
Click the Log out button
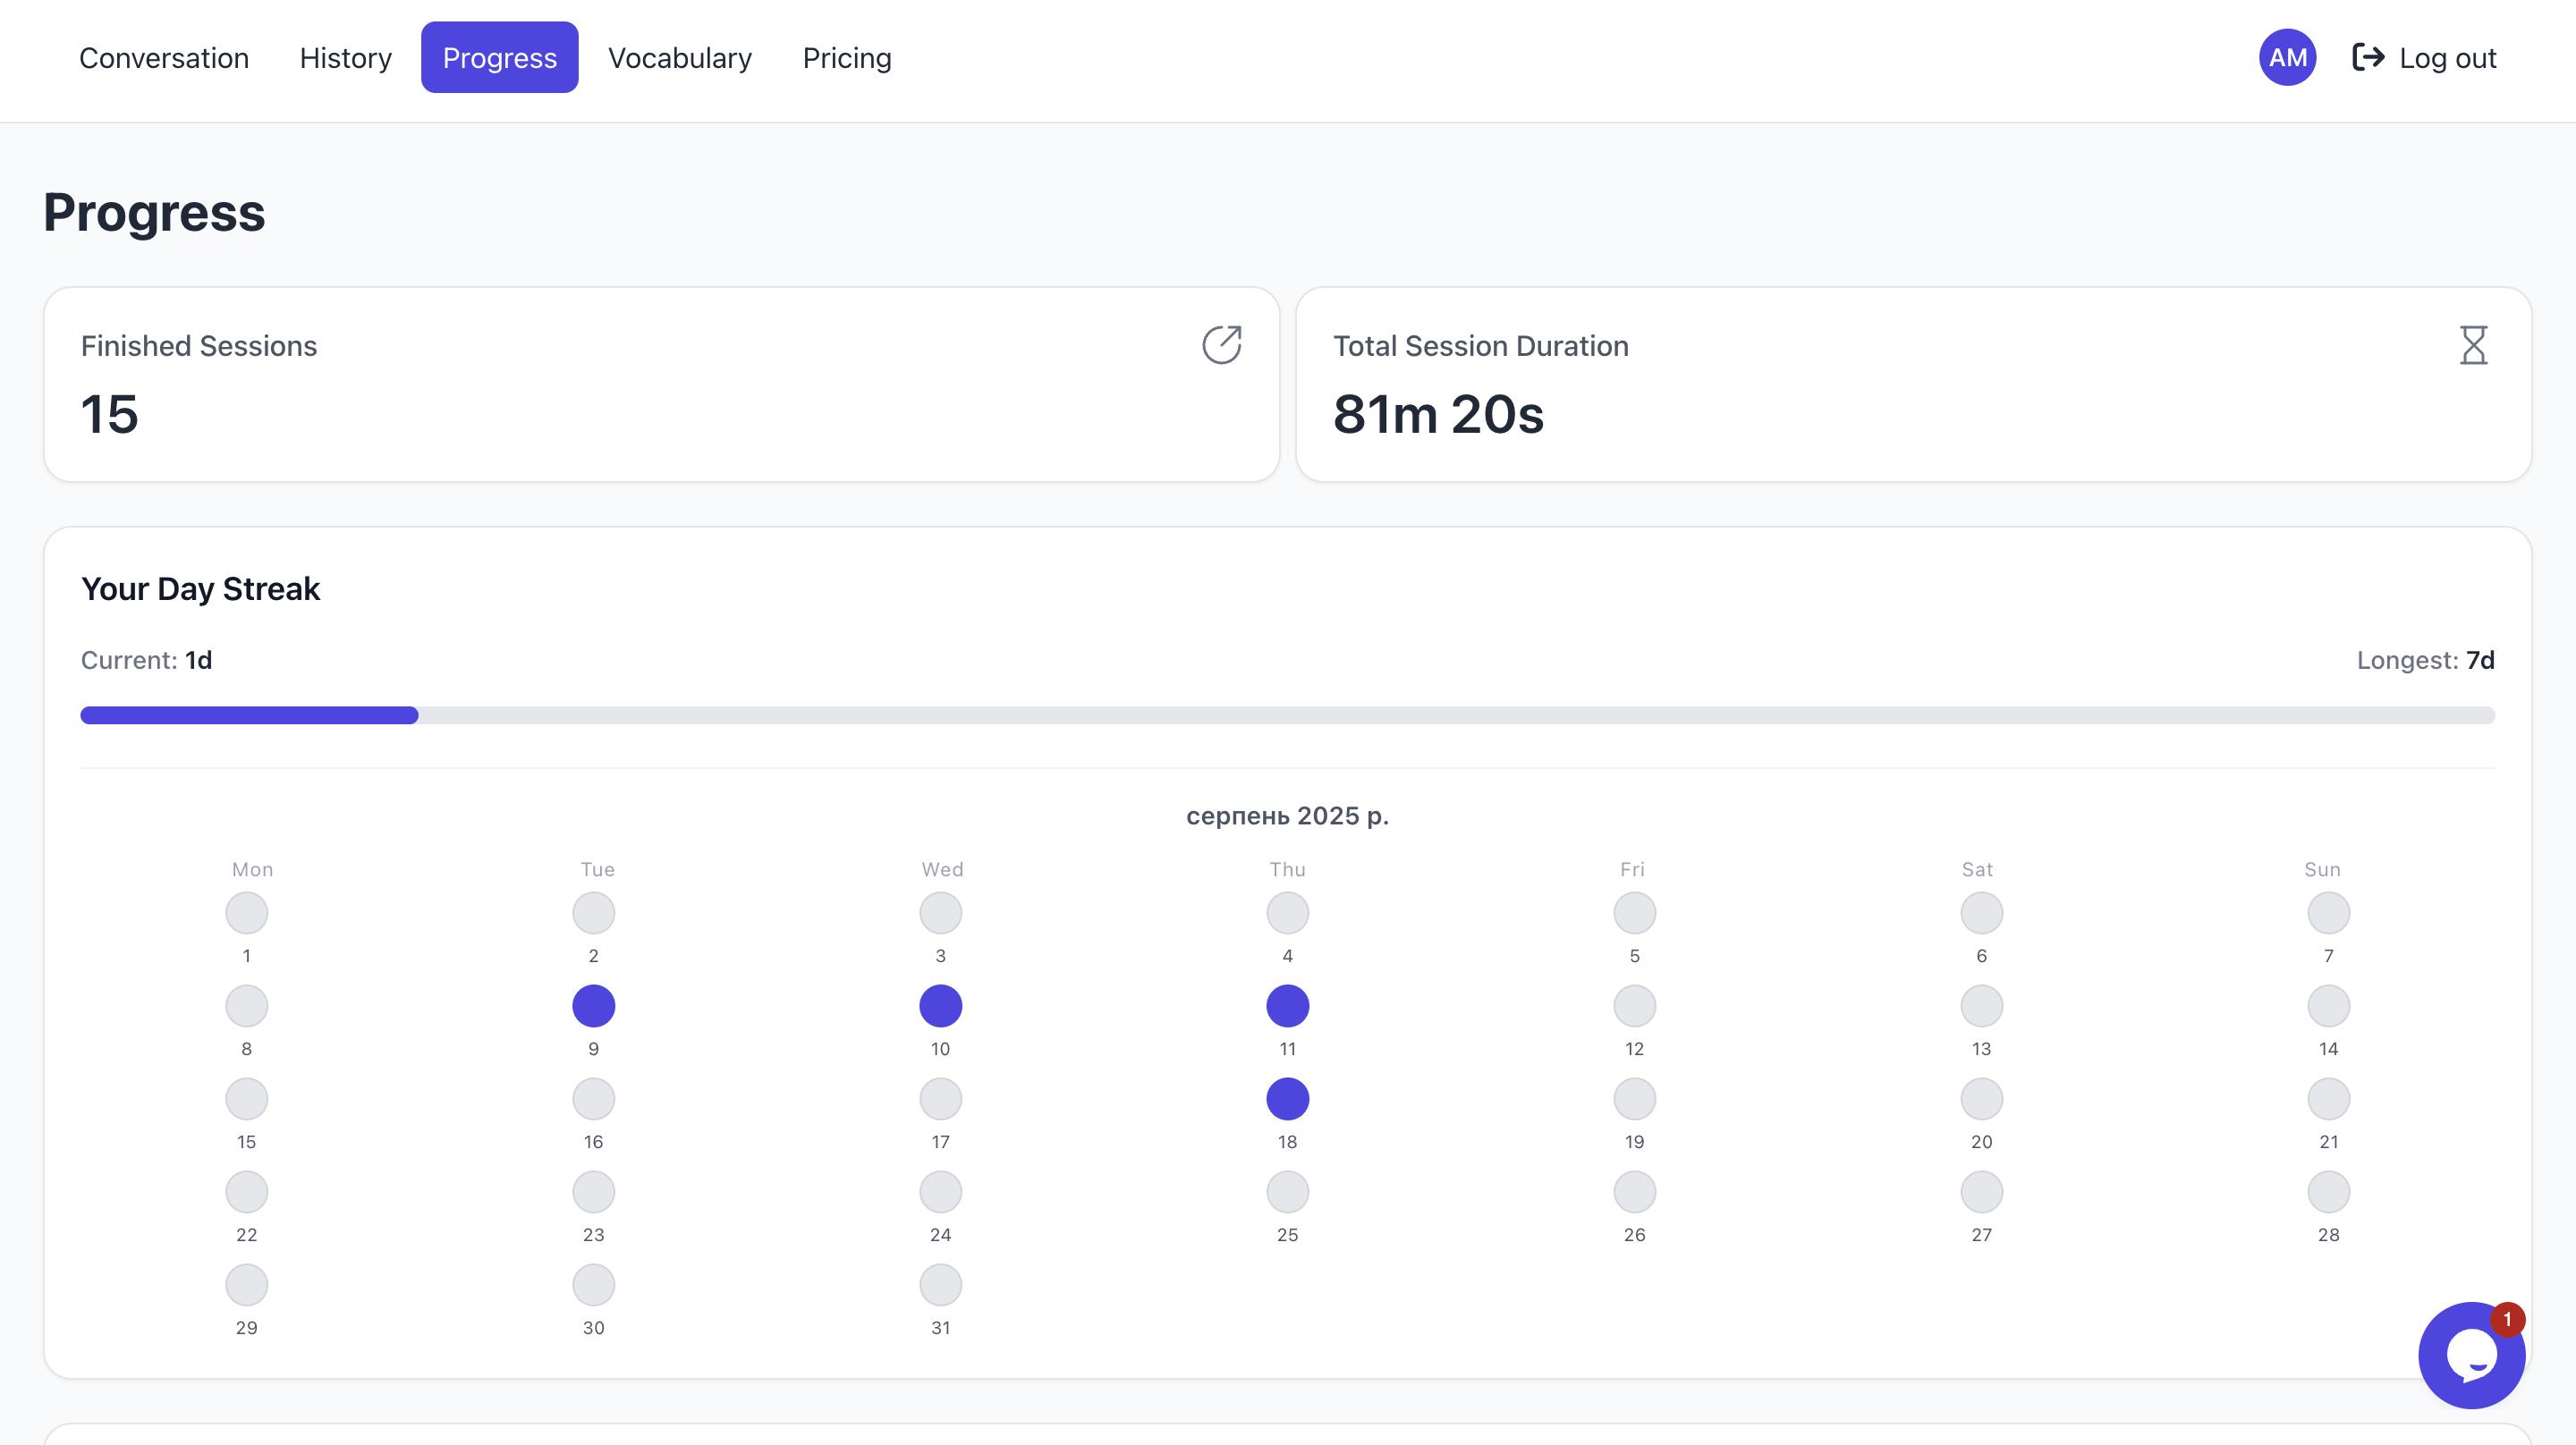[2446, 58]
